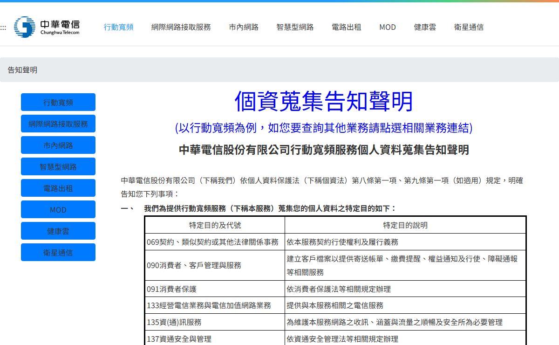The height and width of the screenshot is (345, 559).
Task: Open 智慧型網路 top navigation item
Action: click(295, 27)
